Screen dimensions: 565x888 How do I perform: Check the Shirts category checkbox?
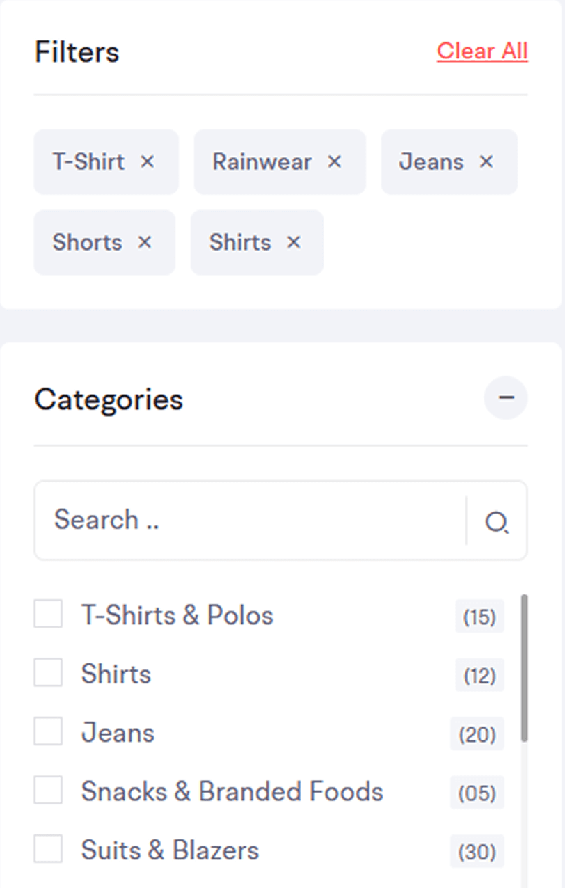pyautogui.click(x=48, y=673)
